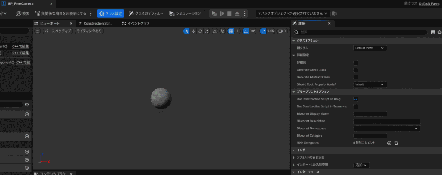The width and height of the screenshot is (442, 175).
Task: Click the クラスのデフォルト button
Action: tap(146, 13)
